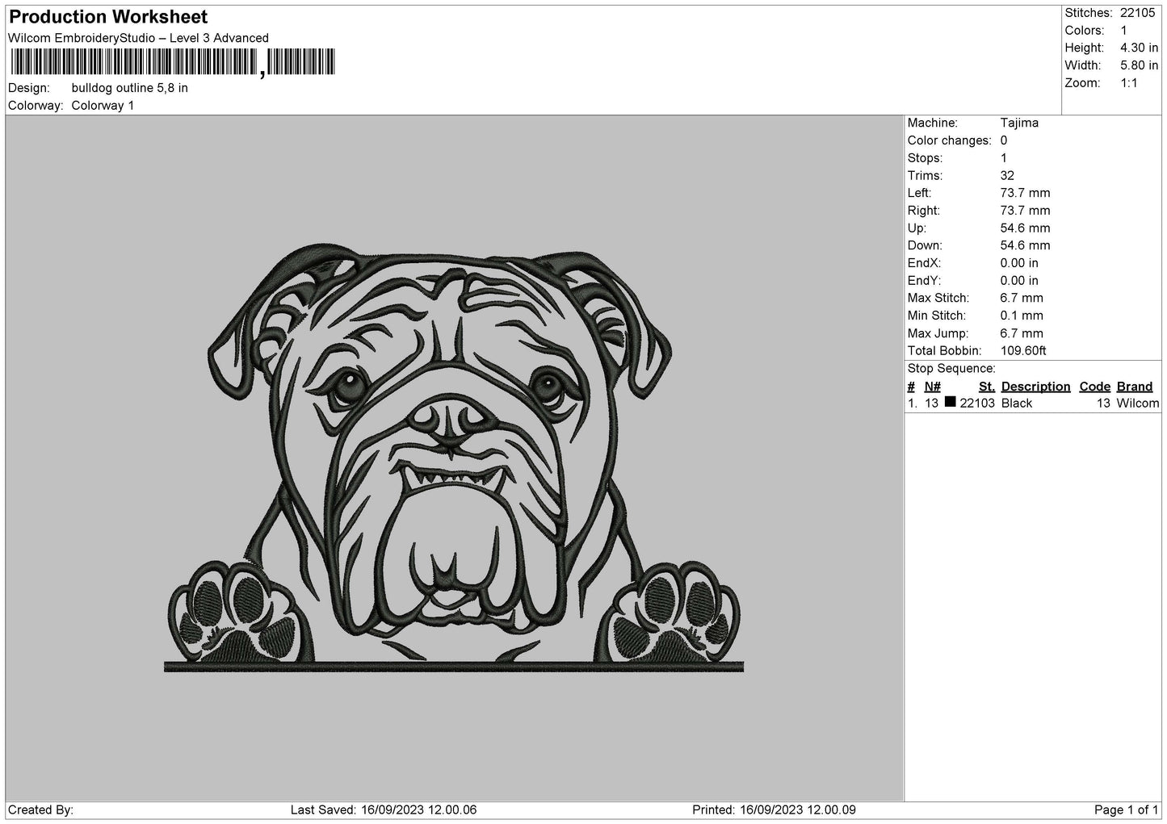The width and height of the screenshot is (1167, 824).
Task: Click the 'St.' column header
Action: (x=986, y=387)
